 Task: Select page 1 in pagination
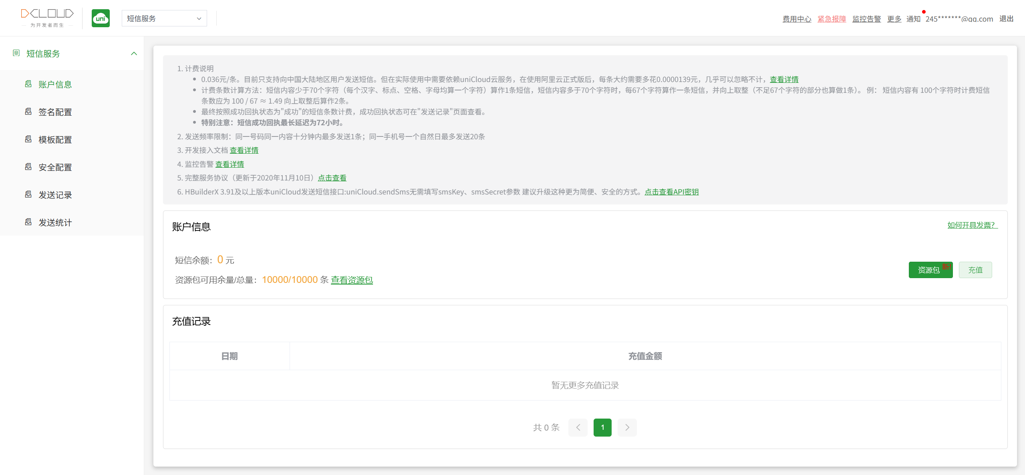[602, 427]
